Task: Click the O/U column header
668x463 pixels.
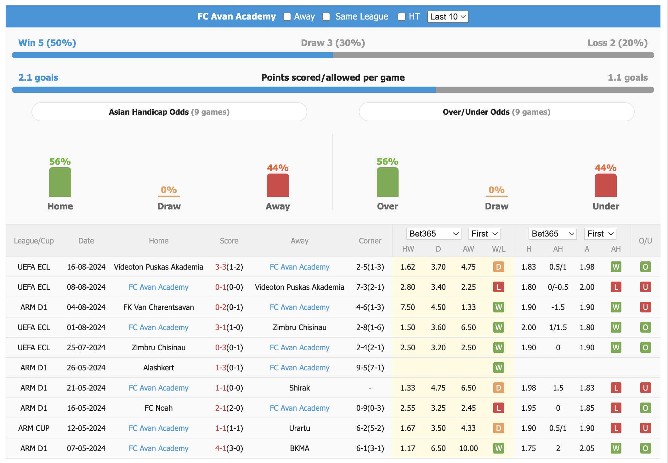Action: coord(645,241)
